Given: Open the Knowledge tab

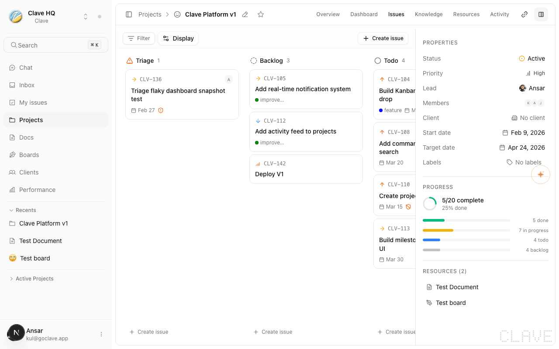Looking at the screenshot, I should [428, 14].
